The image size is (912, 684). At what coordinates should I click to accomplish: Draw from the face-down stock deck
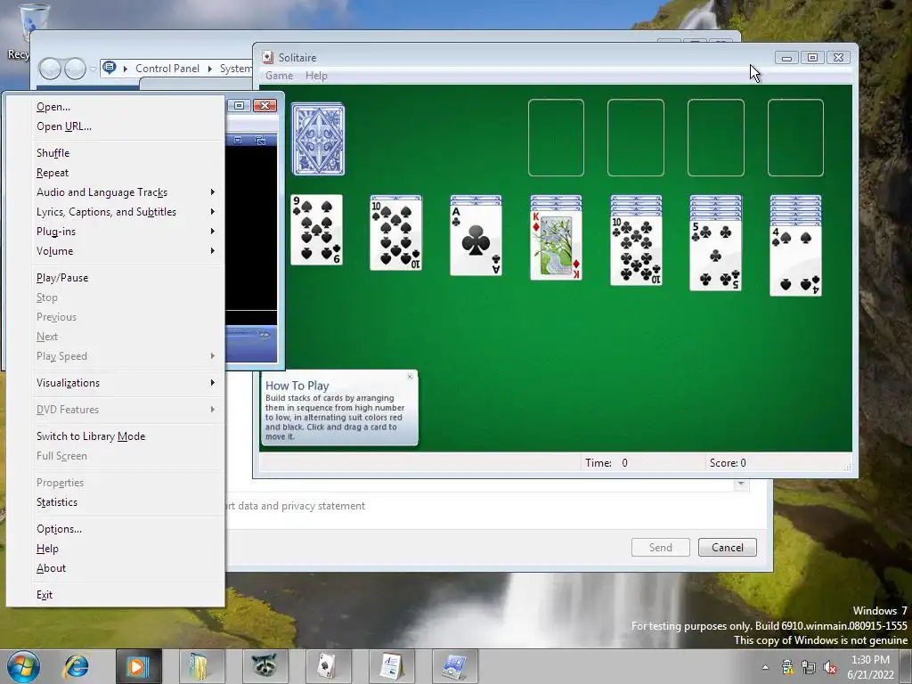click(x=318, y=139)
